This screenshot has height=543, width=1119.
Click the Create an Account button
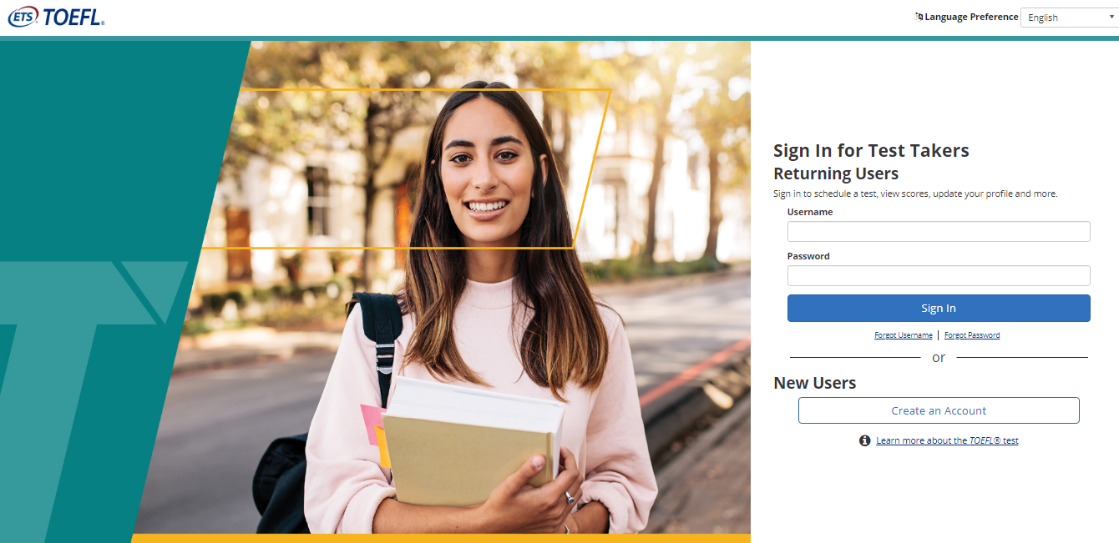click(939, 410)
